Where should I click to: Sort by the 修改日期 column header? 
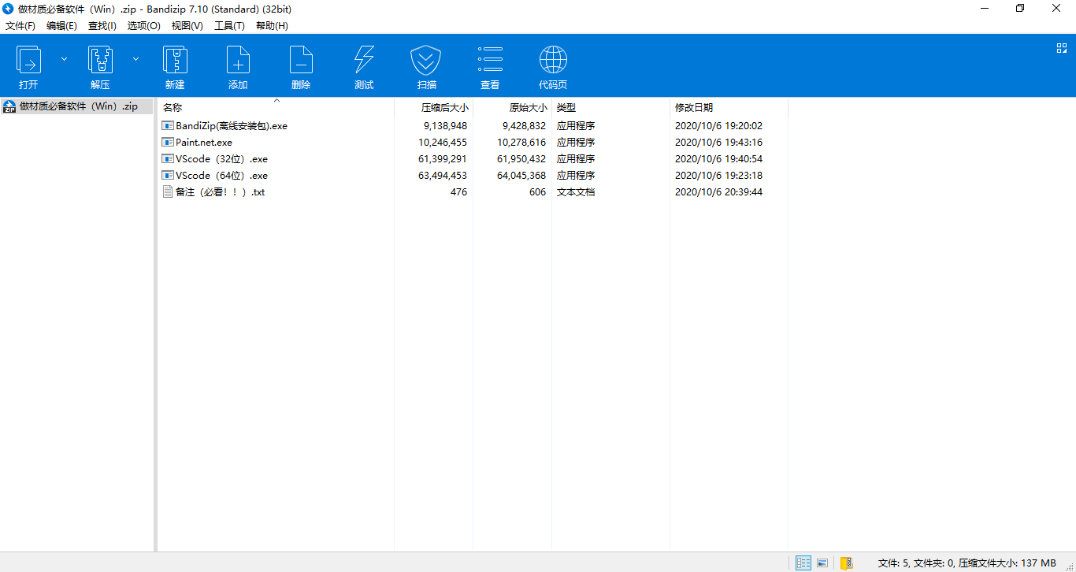729,107
